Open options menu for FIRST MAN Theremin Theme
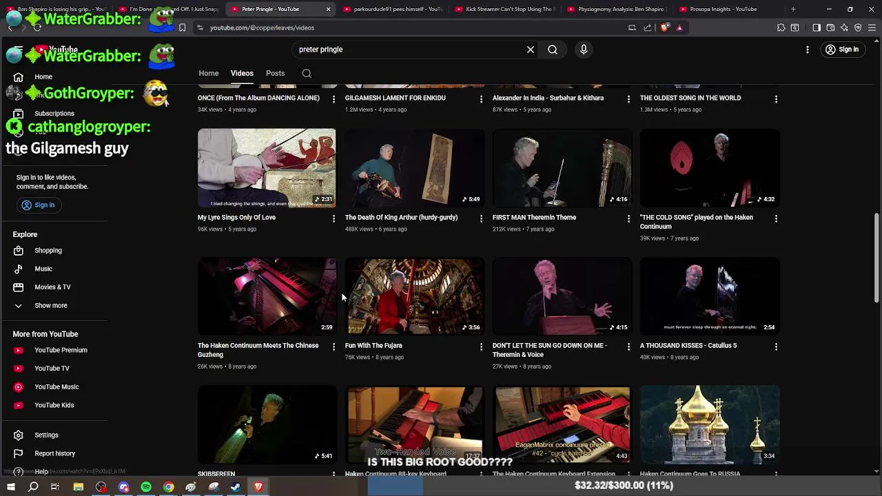Image resolution: width=882 pixels, height=496 pixels. pos(628,218)
